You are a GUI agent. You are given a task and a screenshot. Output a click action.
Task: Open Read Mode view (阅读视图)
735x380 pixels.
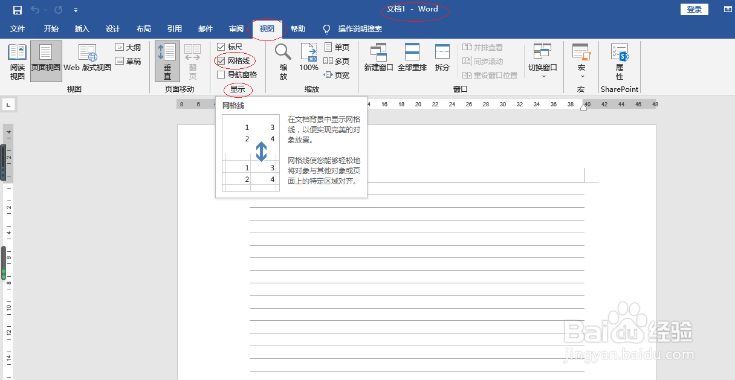pyautogui.click(x=18, y=62)
